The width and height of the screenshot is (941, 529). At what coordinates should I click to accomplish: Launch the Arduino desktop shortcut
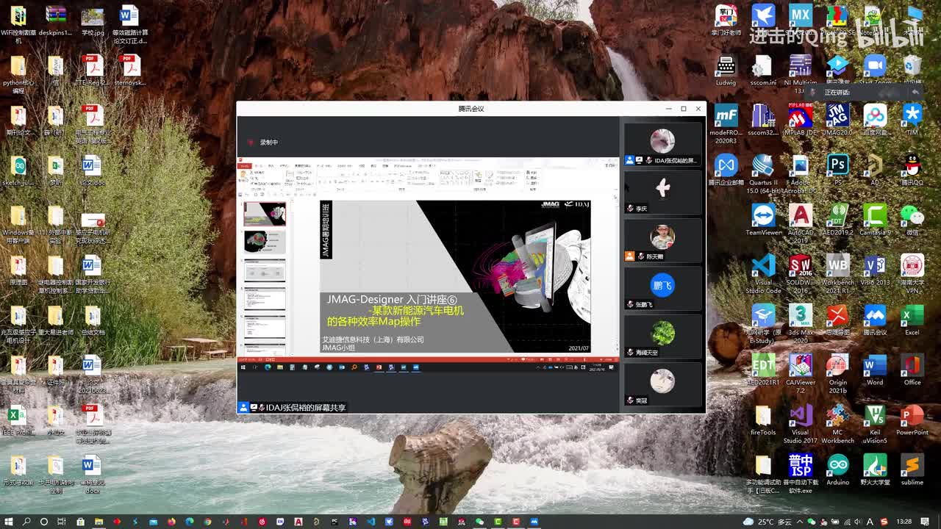pos(837,469)
